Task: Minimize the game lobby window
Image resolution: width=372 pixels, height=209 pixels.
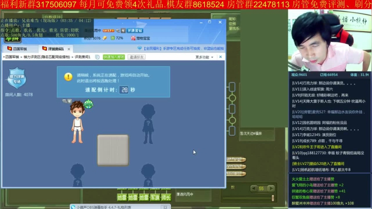Action: tap(201, 23)
